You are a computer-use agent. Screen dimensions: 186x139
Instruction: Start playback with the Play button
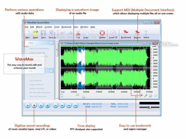pos(28,105)
